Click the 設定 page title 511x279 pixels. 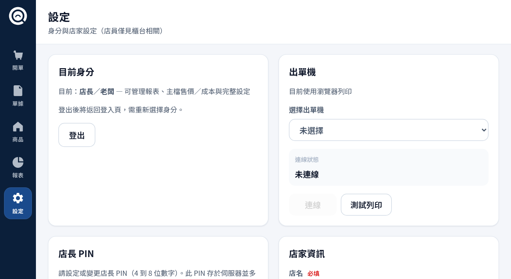tap(59, 17)
